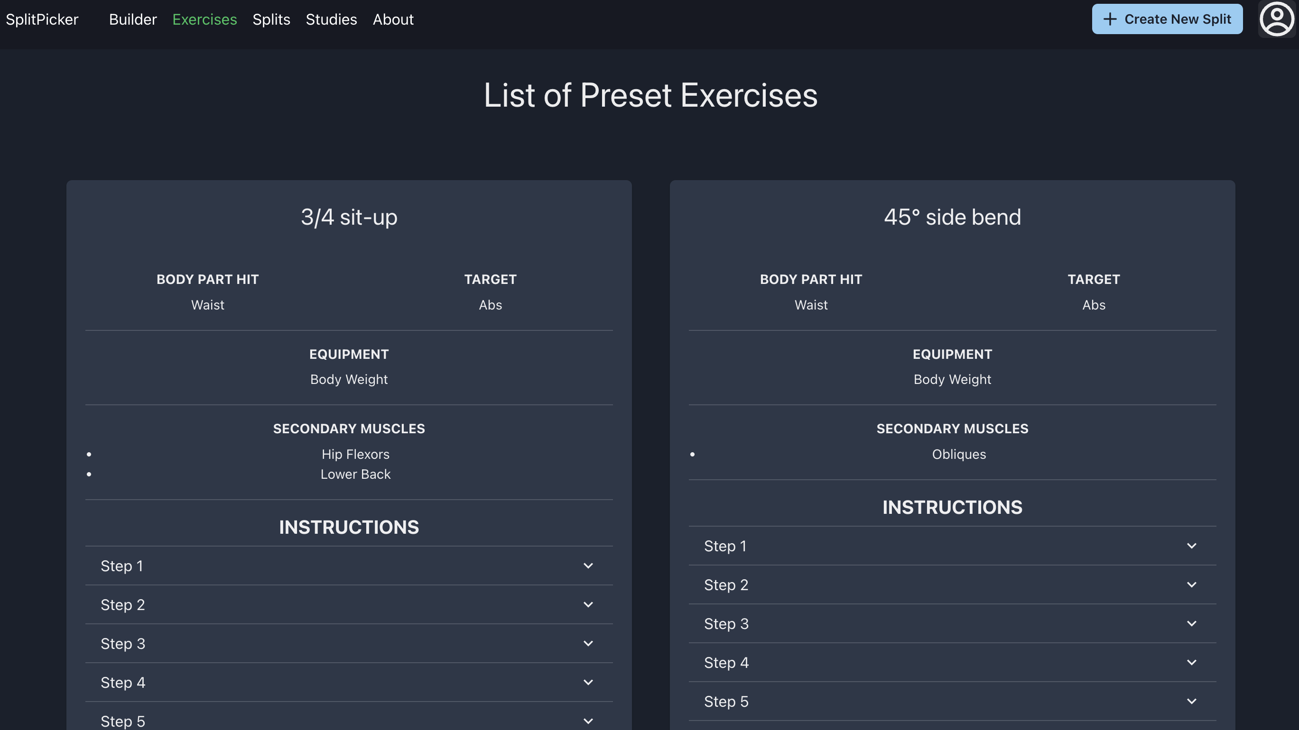The image size is (1299, 730).
Task: Select the Exercises nav tab
Action: click(204, 19)
